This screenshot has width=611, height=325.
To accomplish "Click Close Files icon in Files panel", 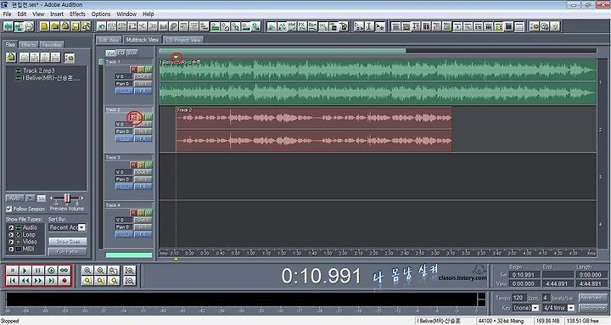I will (24, 58).
